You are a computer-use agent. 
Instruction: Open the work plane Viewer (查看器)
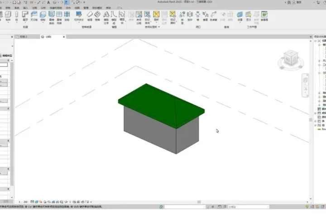[x=264, y=16]
